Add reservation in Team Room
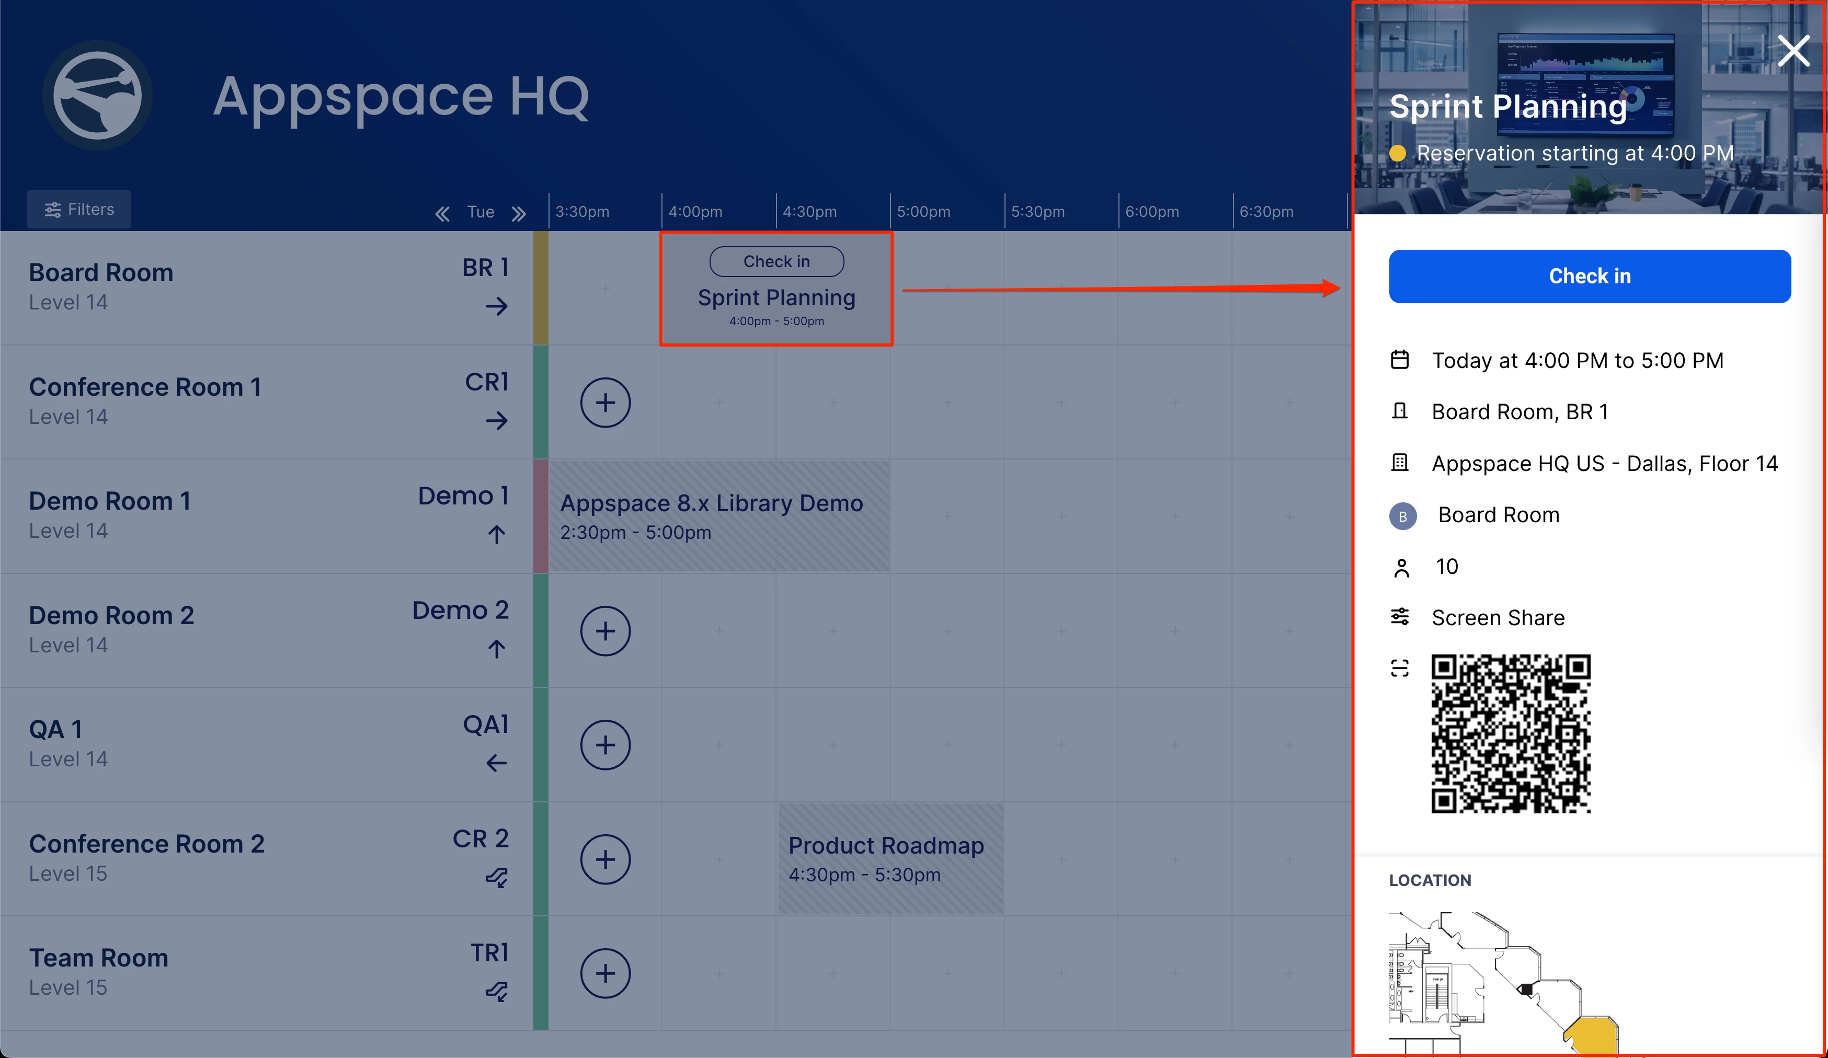Screen dimensions: 1828x1058 [604, 973]
